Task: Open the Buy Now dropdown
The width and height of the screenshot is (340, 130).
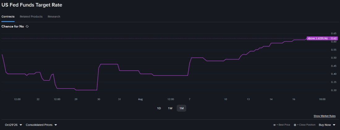Action: pos(327,125)
